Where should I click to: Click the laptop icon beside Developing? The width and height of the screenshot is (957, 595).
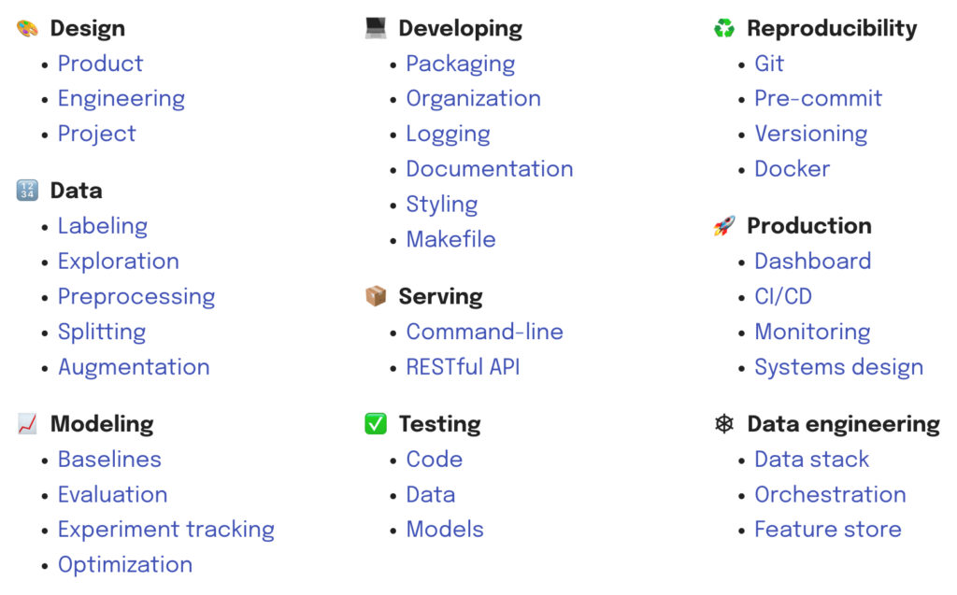coord(376,28)
